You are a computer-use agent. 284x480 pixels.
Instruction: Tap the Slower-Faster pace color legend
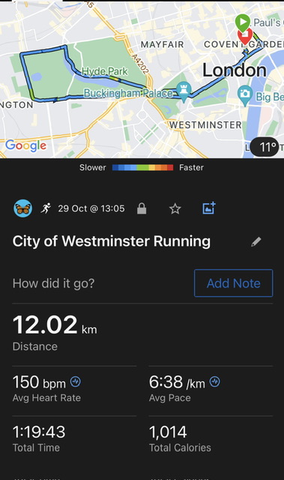(x=142, y=167)
